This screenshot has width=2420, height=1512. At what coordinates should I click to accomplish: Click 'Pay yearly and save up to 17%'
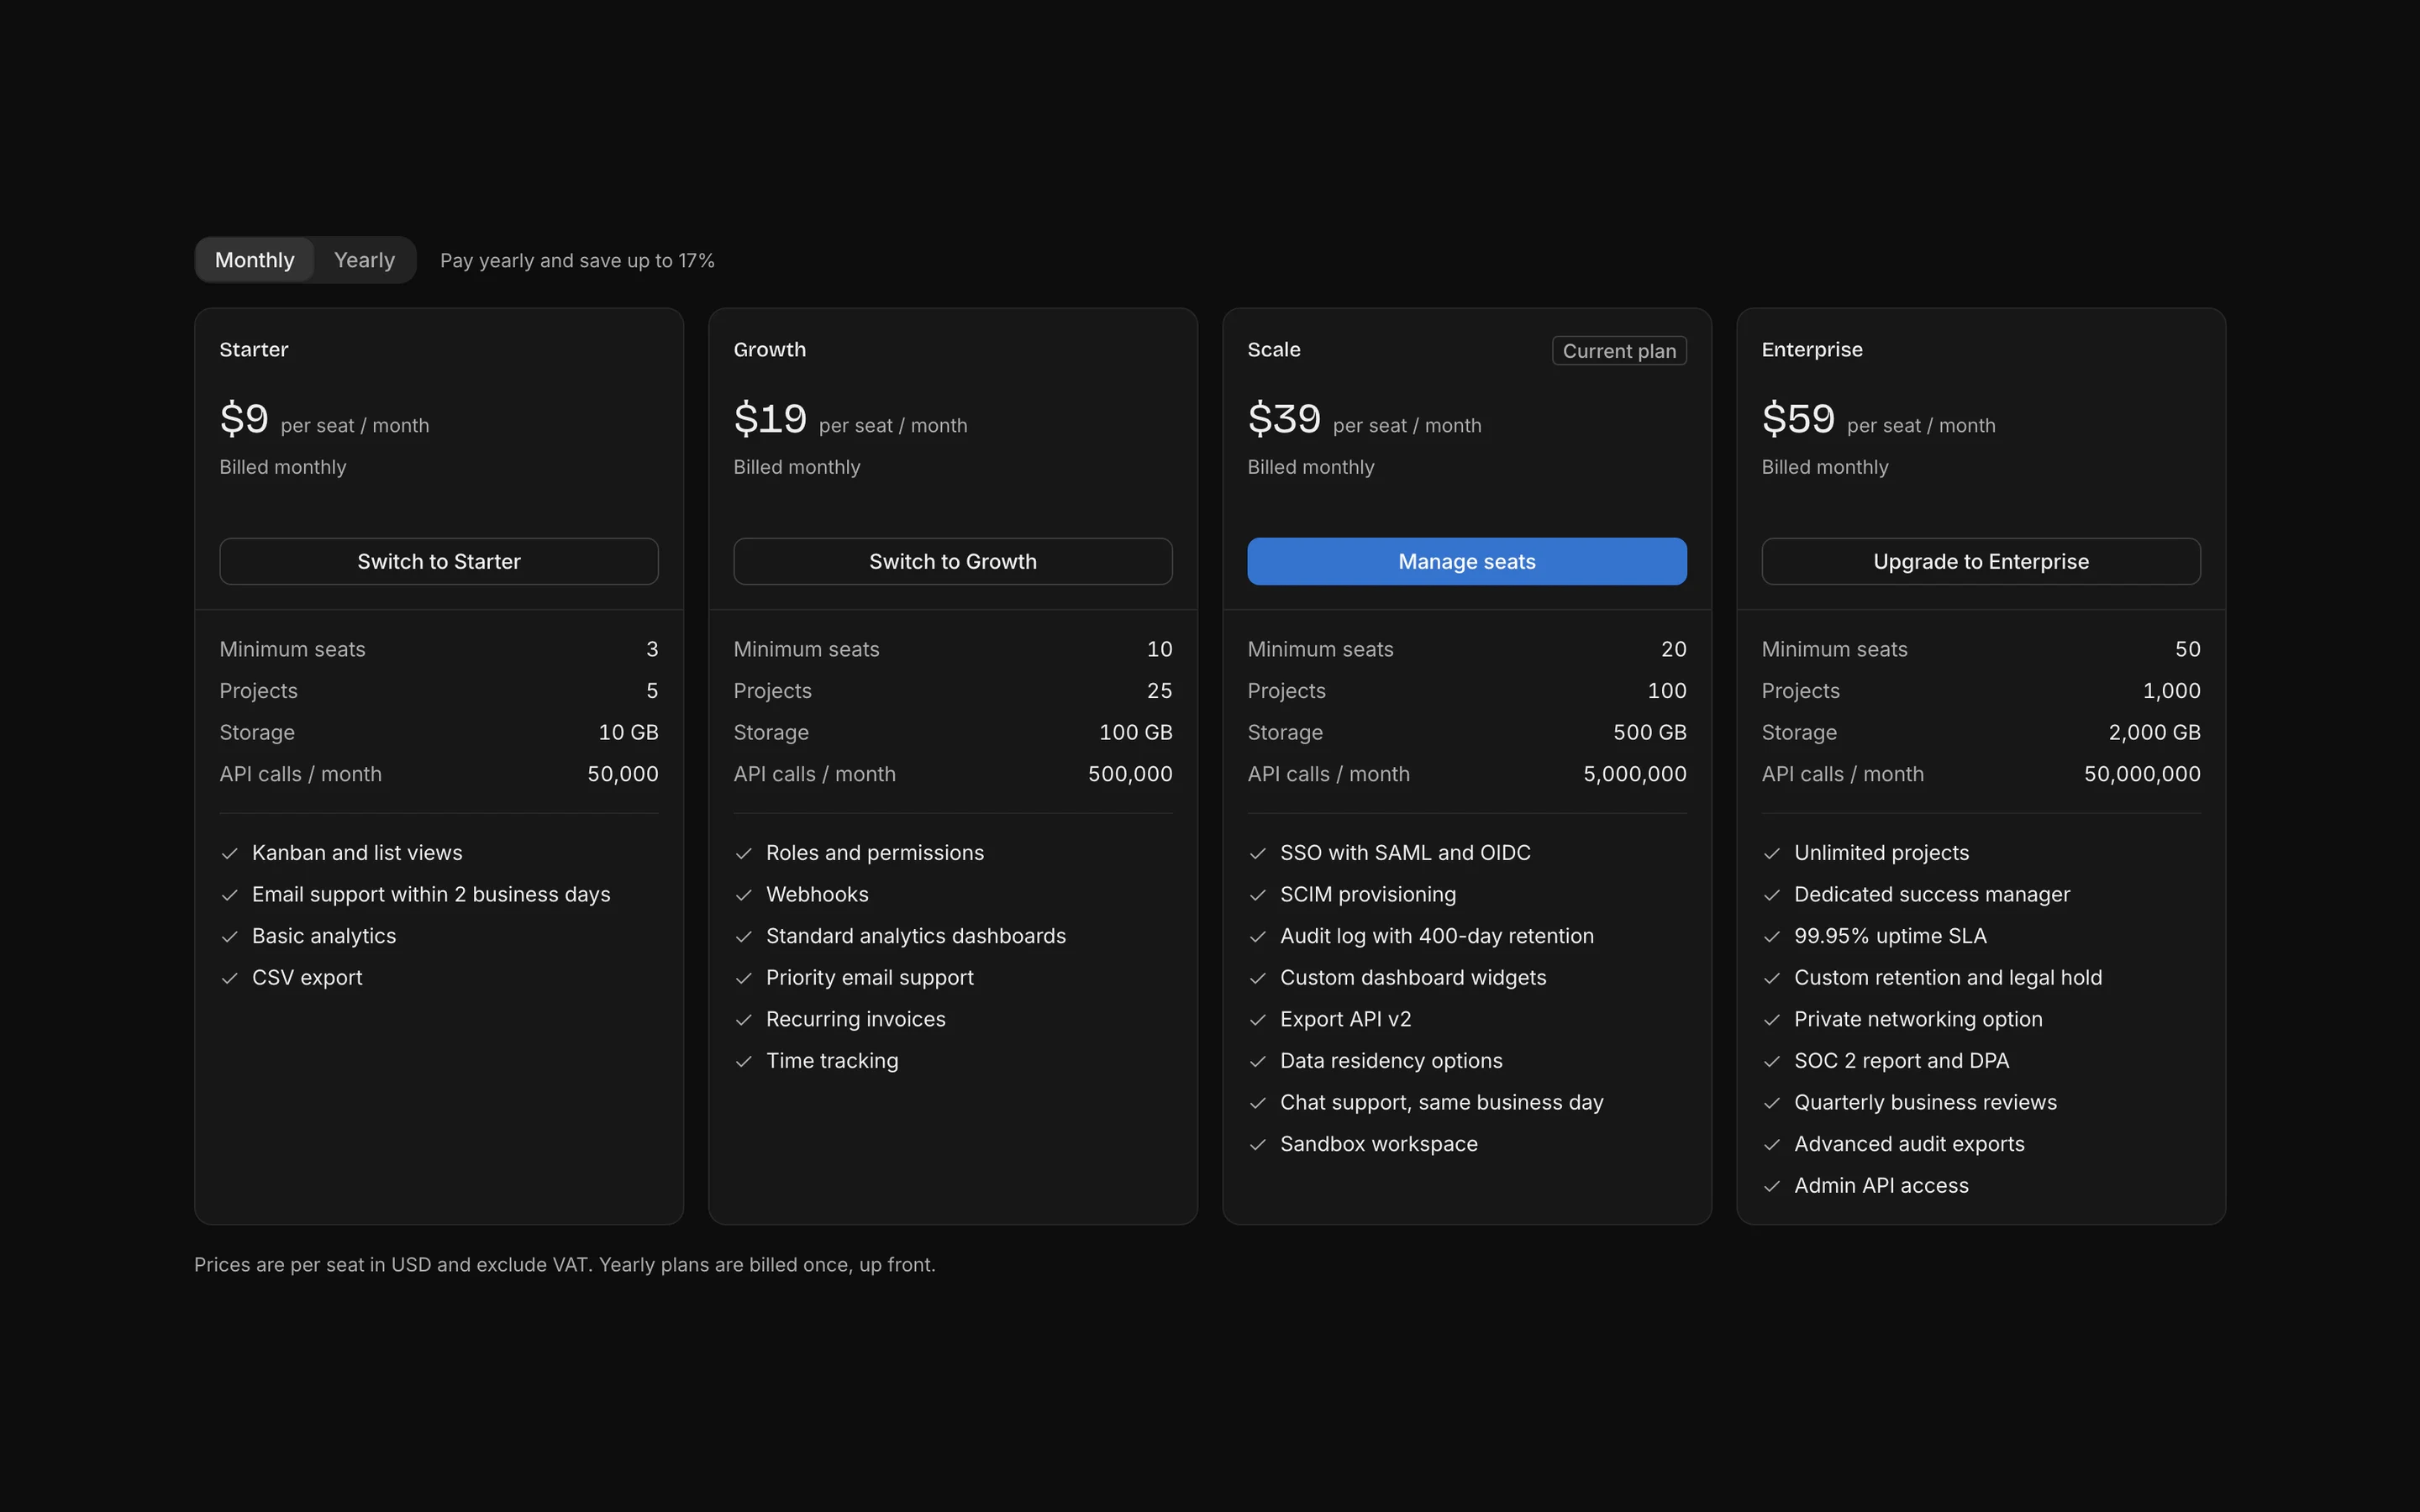tap(577, 261)
